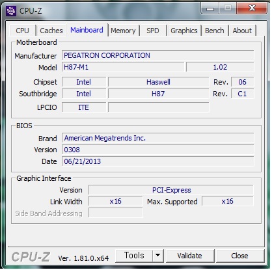View the About tab

[x=242, y=31]
